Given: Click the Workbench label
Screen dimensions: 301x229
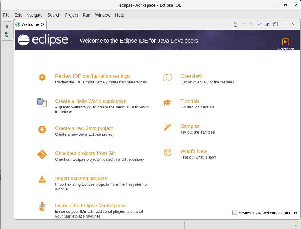Looking at the screenshot, I should click(x=285, y=49).
